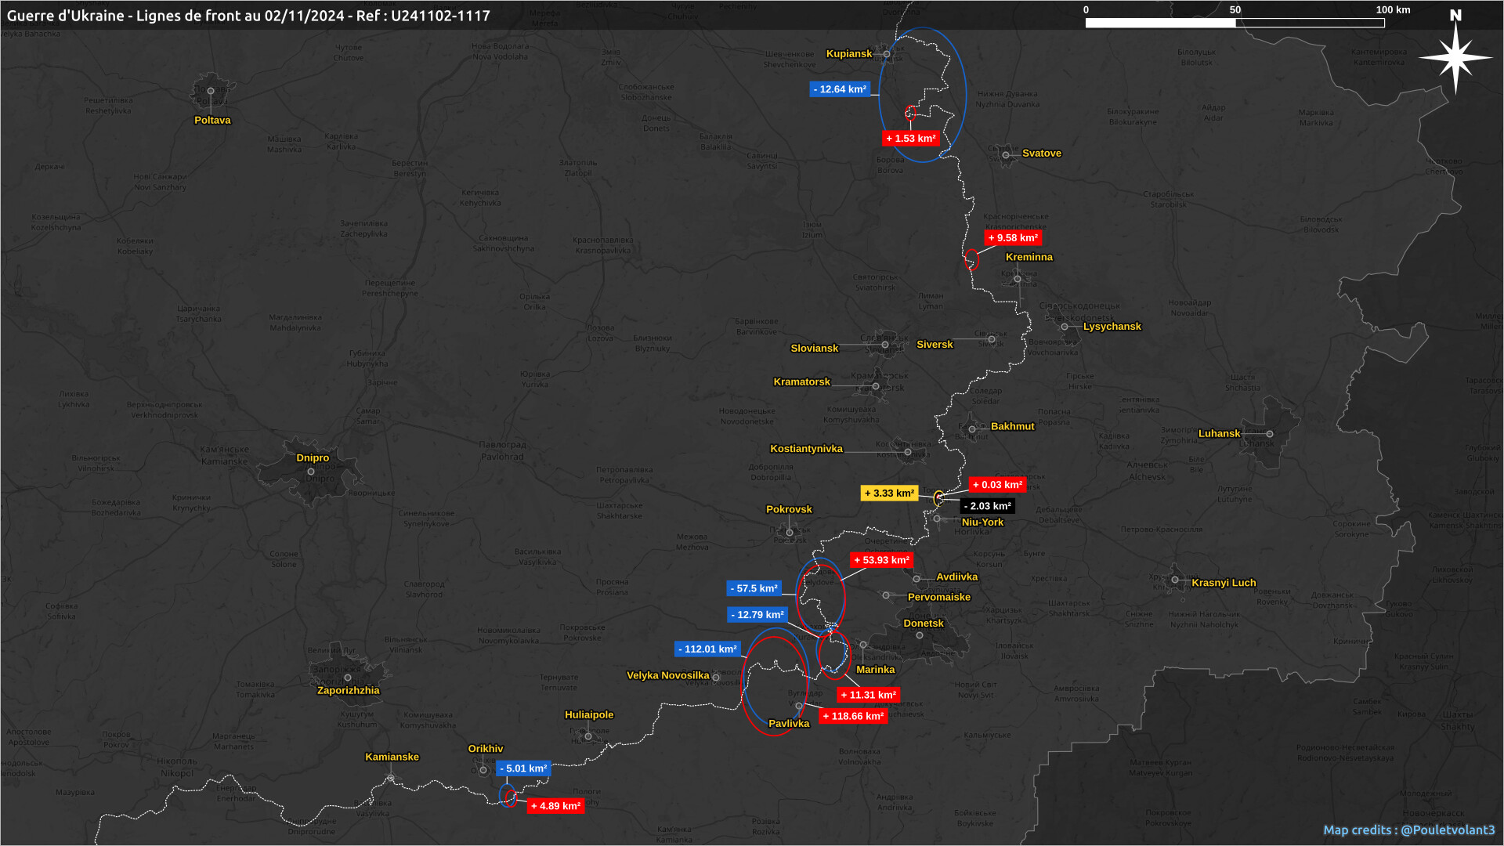Click the blue -5.01 km² label
This screenshot has width=1504, height=846.
[x=523, y=768]
